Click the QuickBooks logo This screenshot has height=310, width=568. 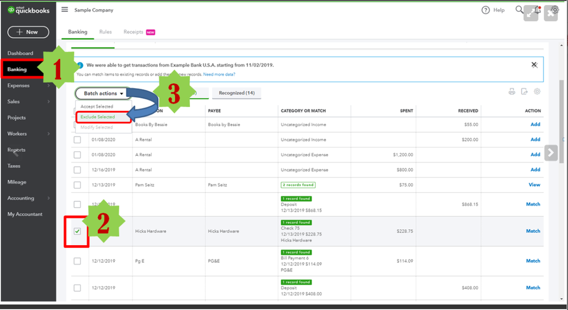pyautogui.click(x=28, y=10)
